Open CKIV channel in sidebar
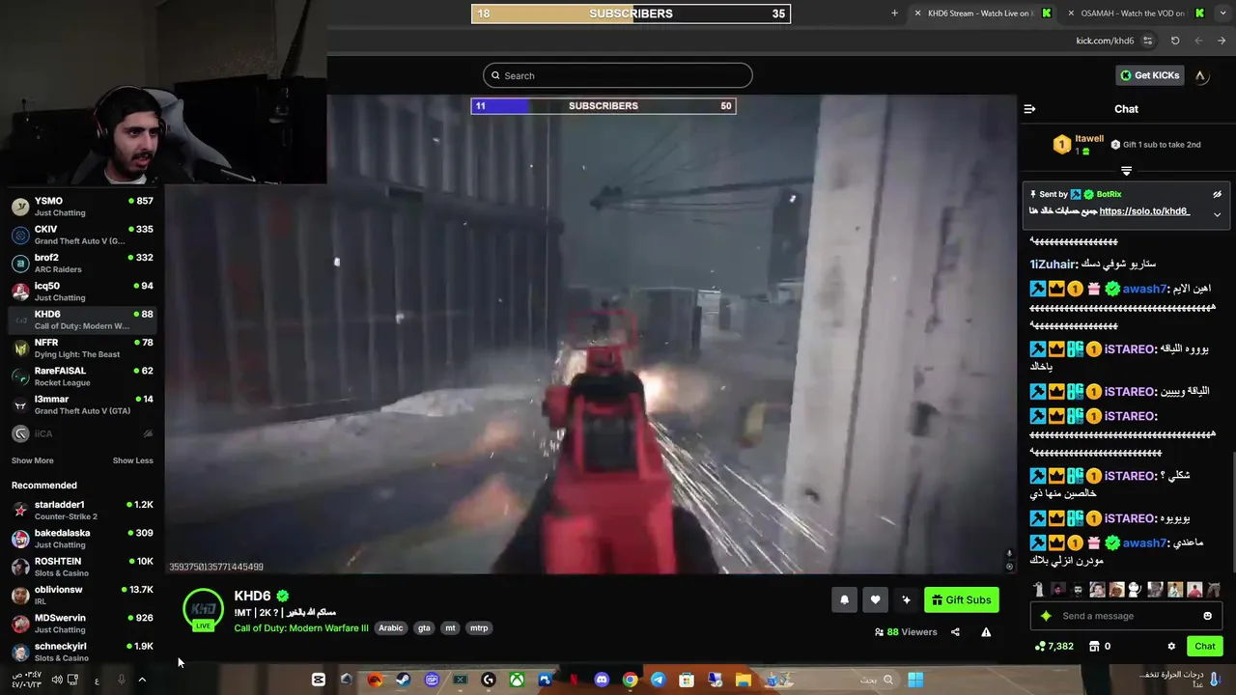The height and width of the screenshot is (695, 1236). 82,235
